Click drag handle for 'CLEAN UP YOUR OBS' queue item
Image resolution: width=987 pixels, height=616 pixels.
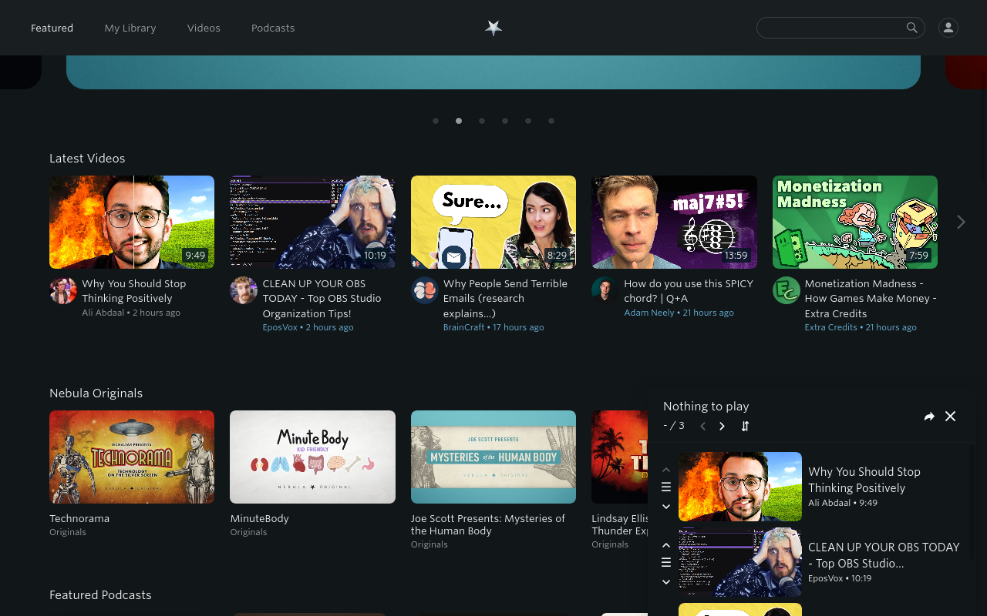[666, 562]
